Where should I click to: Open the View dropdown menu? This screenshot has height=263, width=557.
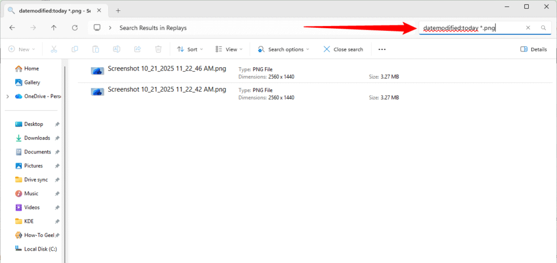coord(230,49)
